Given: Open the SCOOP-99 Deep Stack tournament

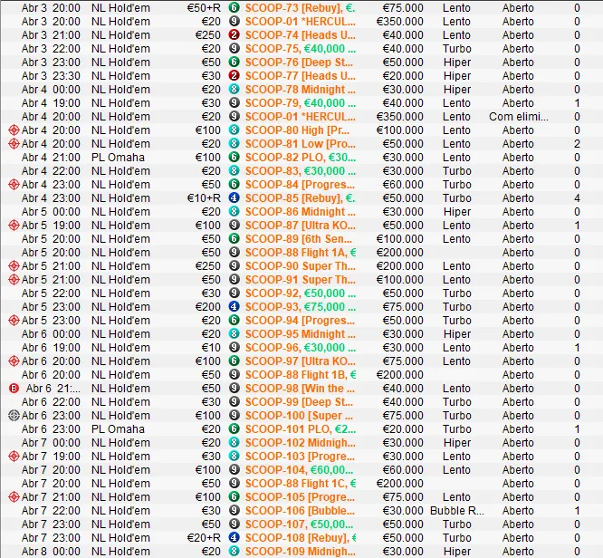Looking at the screenshot, I should tap(299, 402).
